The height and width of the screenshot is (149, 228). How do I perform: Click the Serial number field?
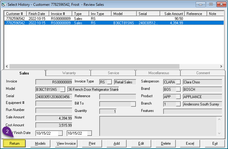tap(54, 97)
